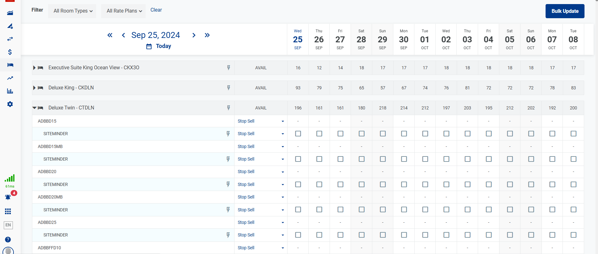This screenshot has height=254, width=598.
Task: Open the bar chart reports icon in sidebar
Action: tap(10, 91)
